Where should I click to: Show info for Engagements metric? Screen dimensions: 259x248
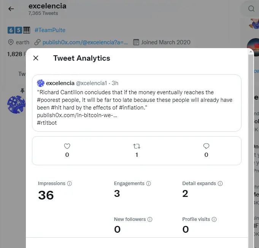coord(148,184)
